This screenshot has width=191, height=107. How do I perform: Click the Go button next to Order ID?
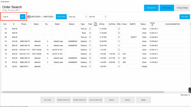[23, 17]
